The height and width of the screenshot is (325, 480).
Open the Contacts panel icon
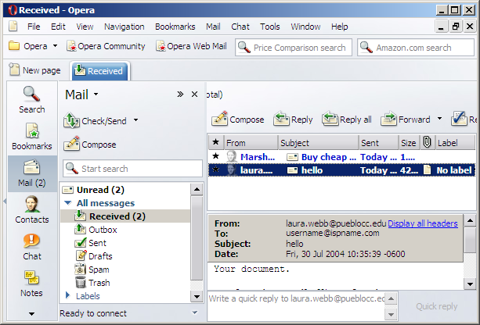pyautogui.click(x=31, y=210)
